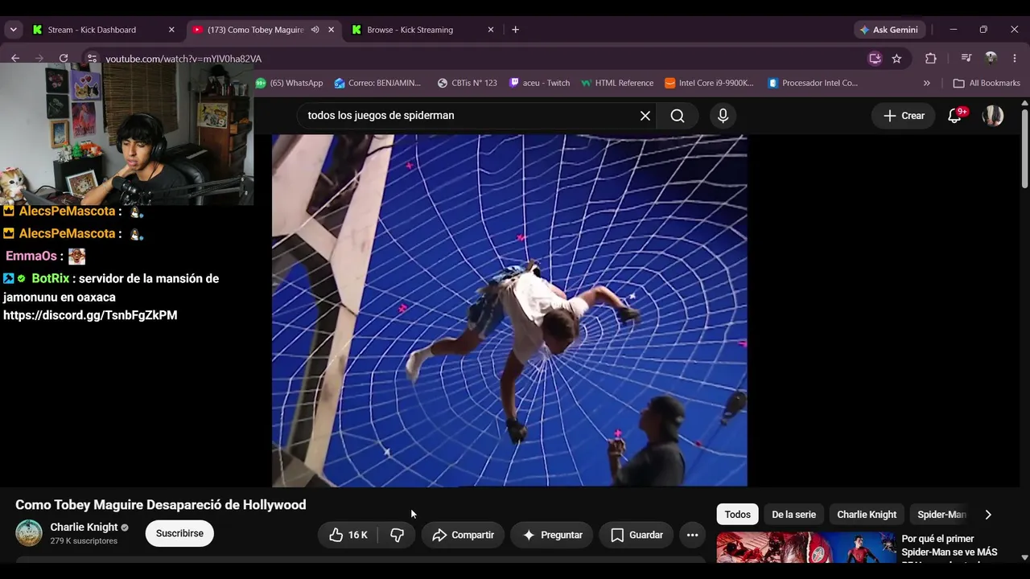This screenshot has width=1030, height=579.
Task: Click the Crear button
Action: [x=904, y=116]
